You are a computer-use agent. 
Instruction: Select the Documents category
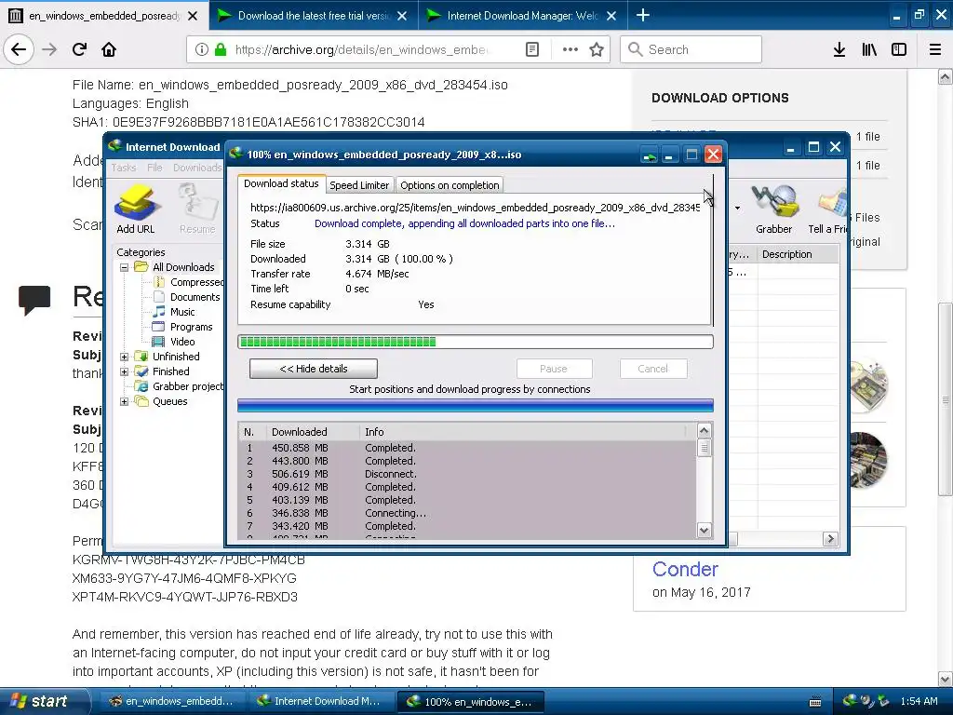pyautogui.click(x=195, y=297)
